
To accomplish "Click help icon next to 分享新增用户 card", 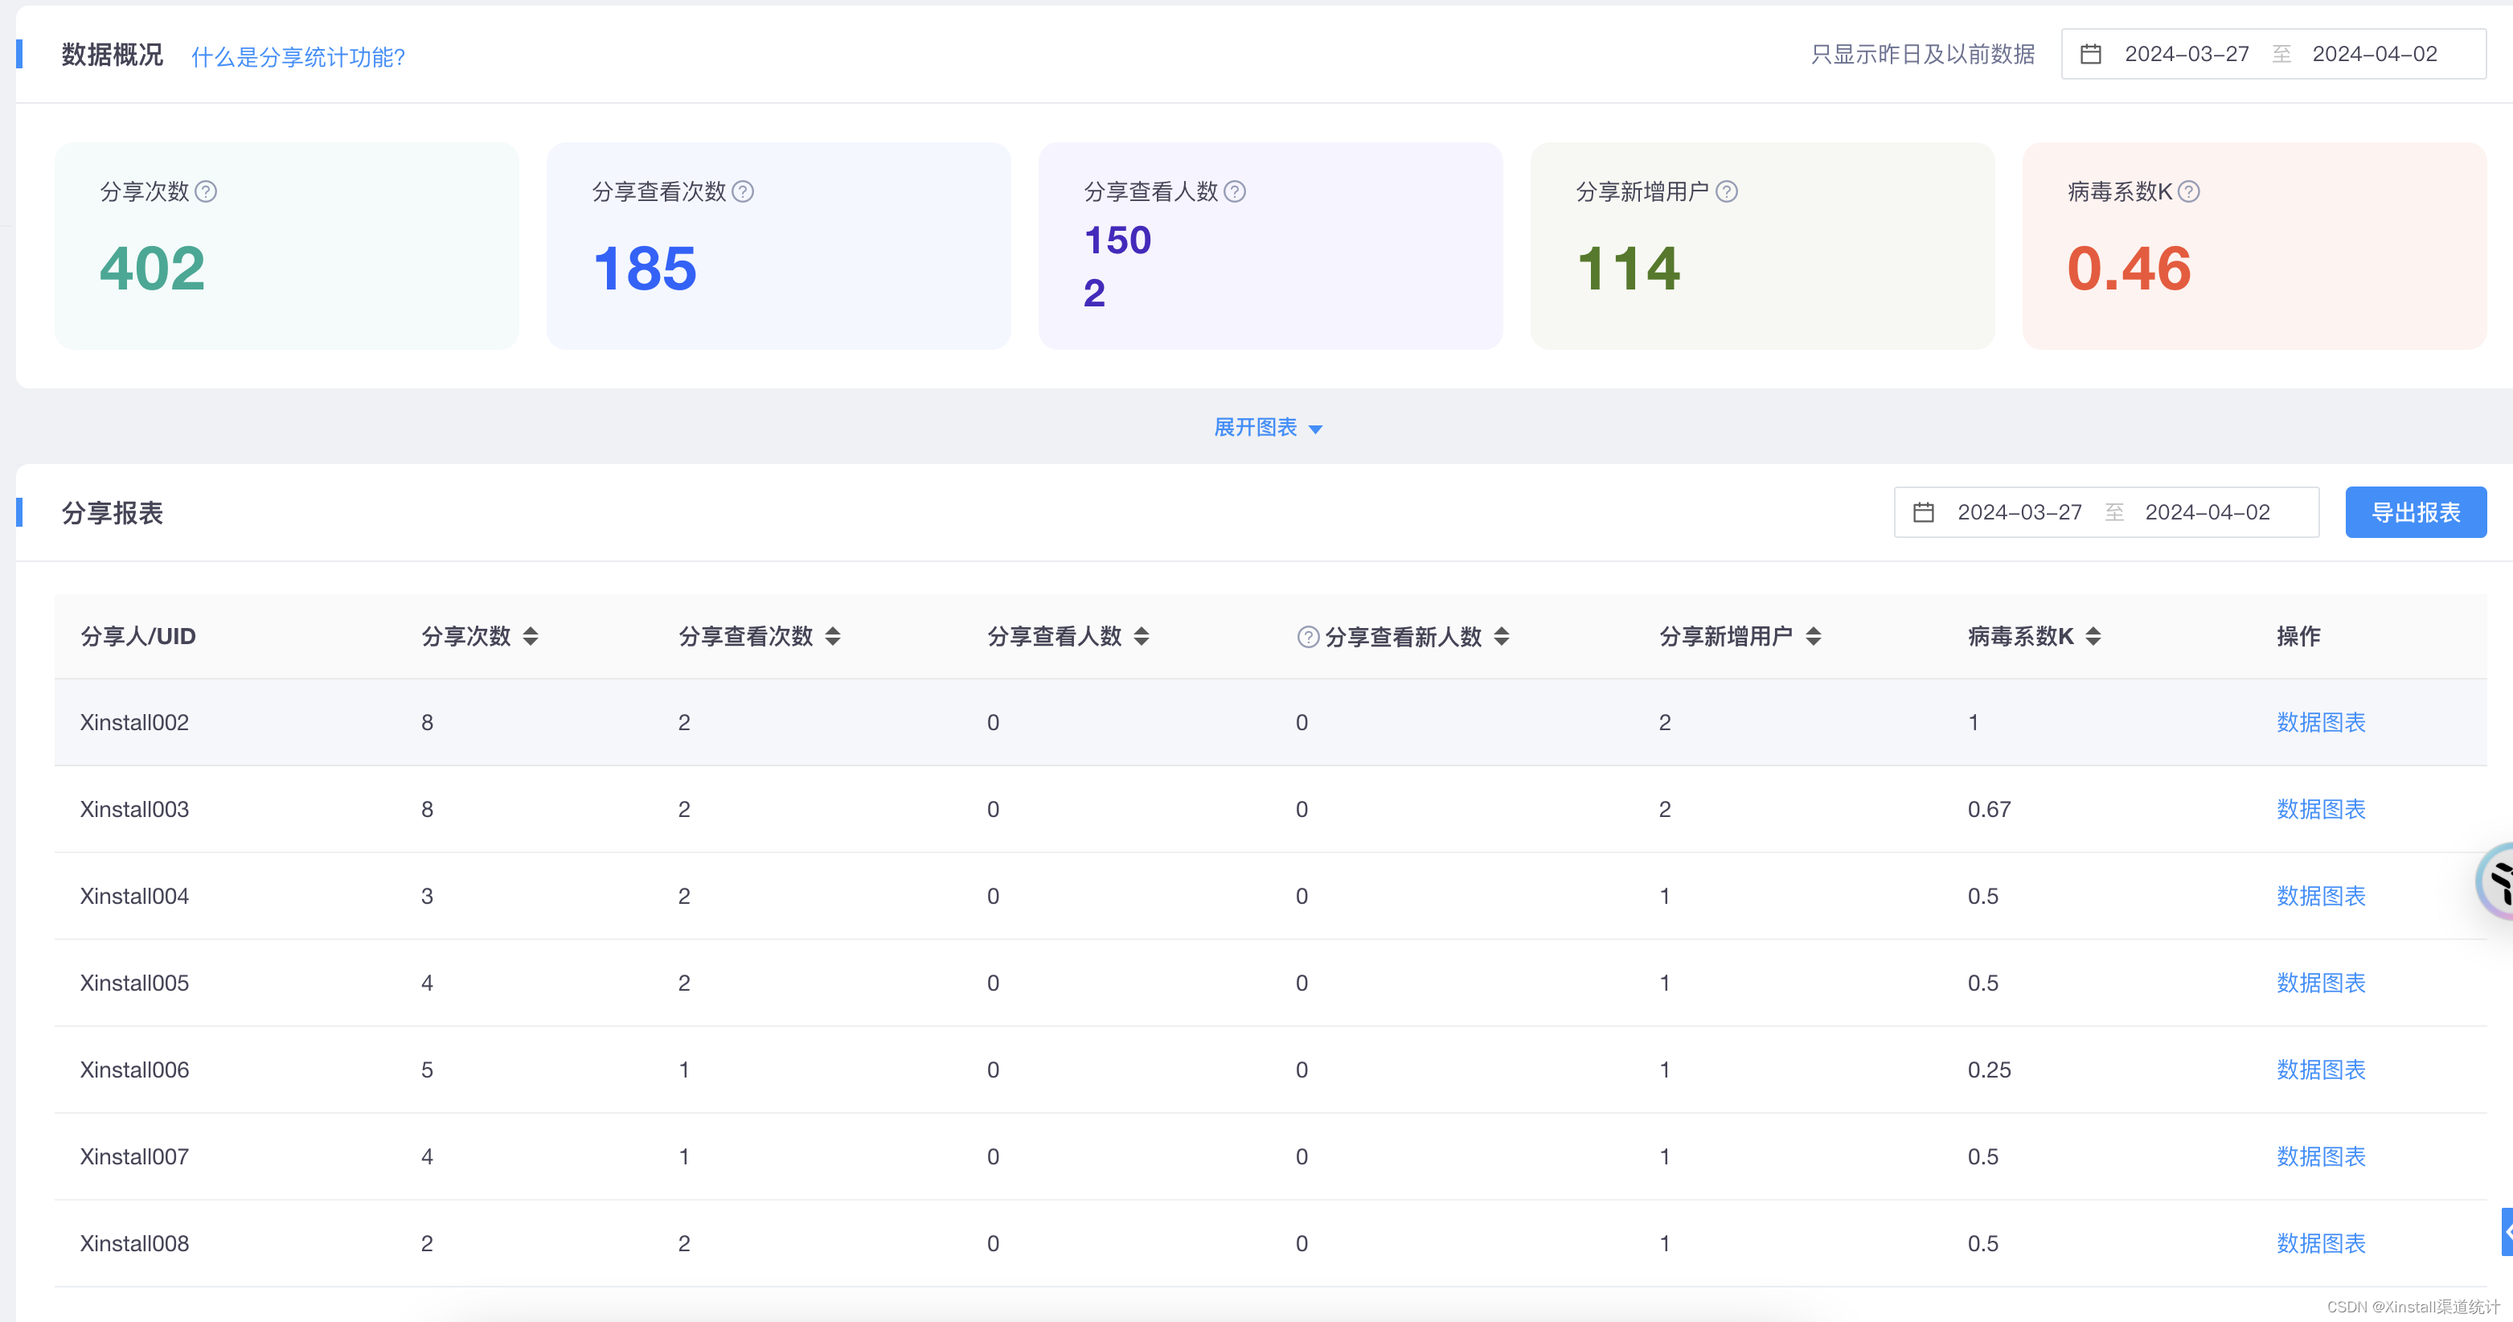I will [1726, 191].
